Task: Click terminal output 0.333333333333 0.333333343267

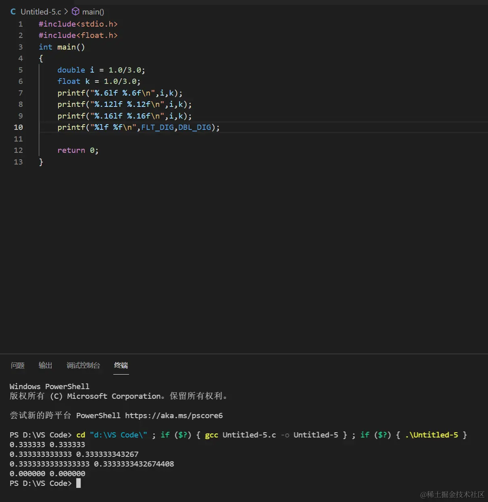Action: (x=74, y=454)
